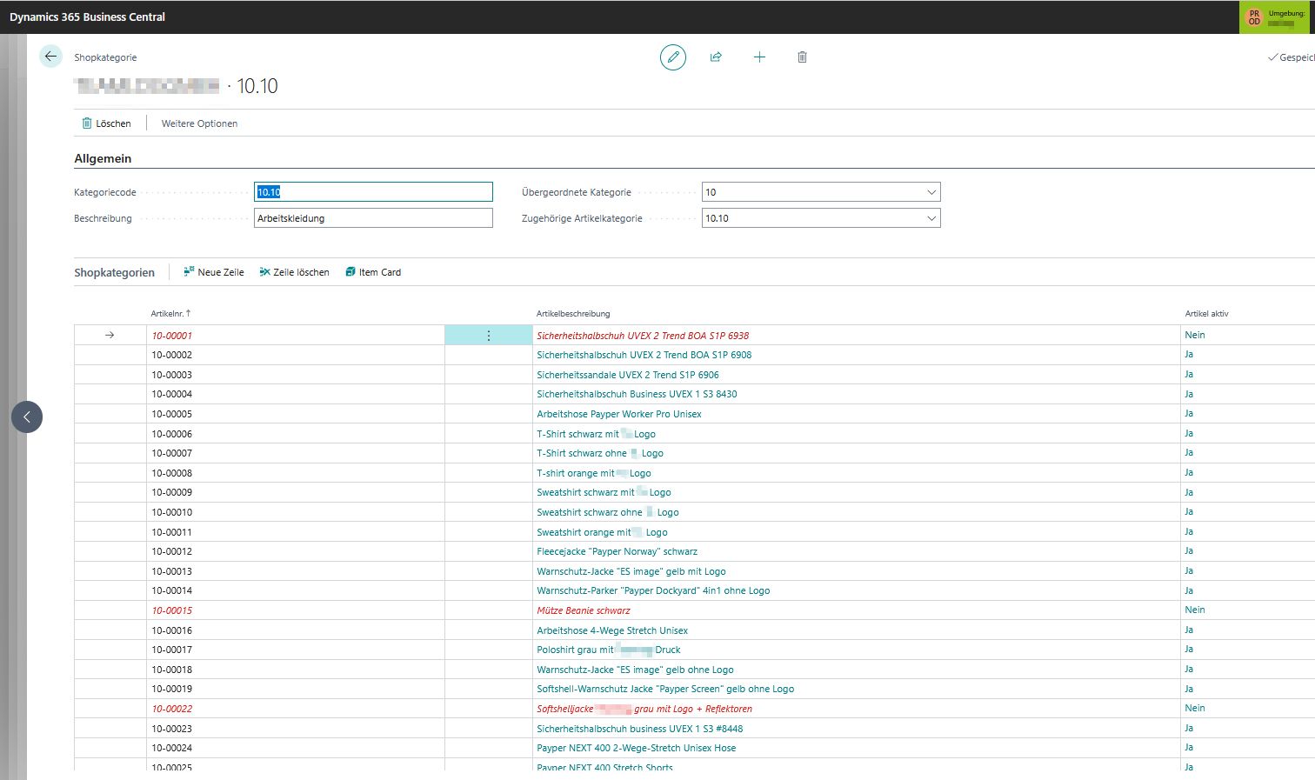Click the collapse chevron circle on left edge
The image size is (1315, 780).
pos(27,417)
